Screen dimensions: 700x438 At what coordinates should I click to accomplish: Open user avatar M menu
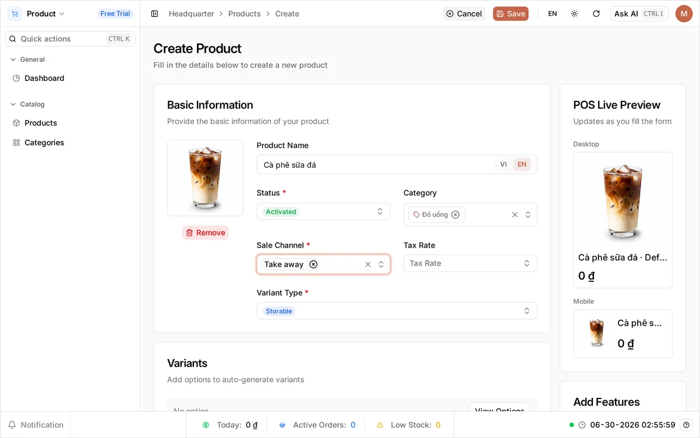coord(684,13)
